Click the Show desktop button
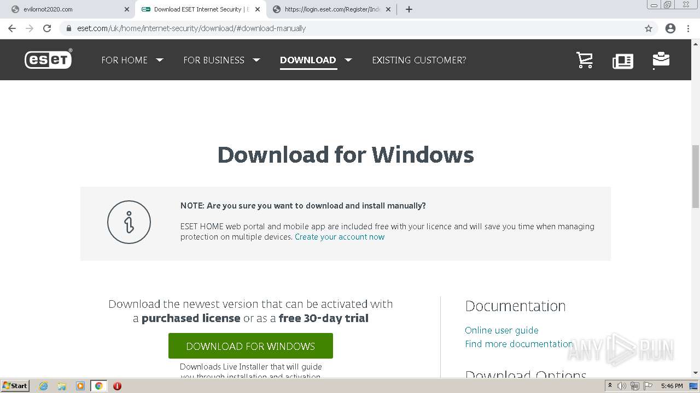 point(694,386)
